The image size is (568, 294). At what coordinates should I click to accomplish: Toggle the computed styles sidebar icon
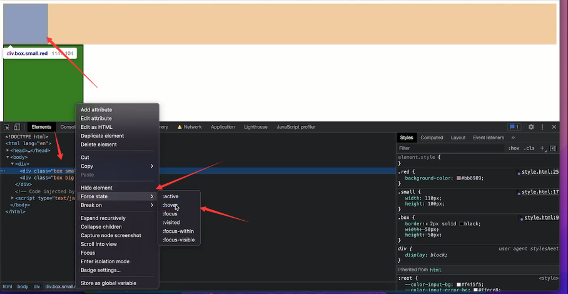tap(553, 148)
